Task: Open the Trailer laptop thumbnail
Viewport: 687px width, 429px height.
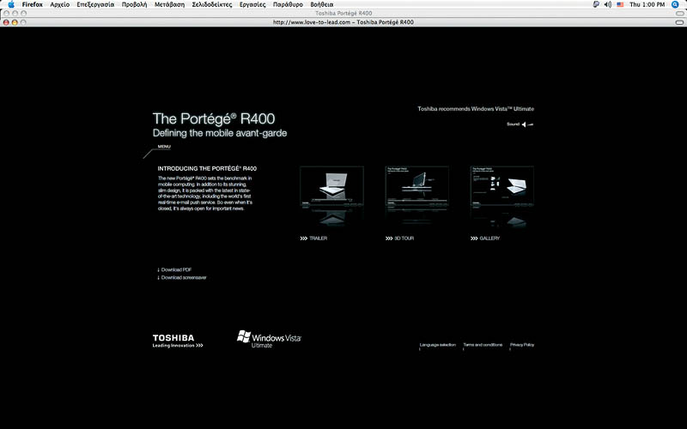Action: pos(331,186)
